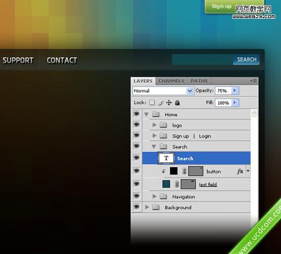Select the text field layer name
The width and height of the screenshot is (281, 254).
(208, 185)
